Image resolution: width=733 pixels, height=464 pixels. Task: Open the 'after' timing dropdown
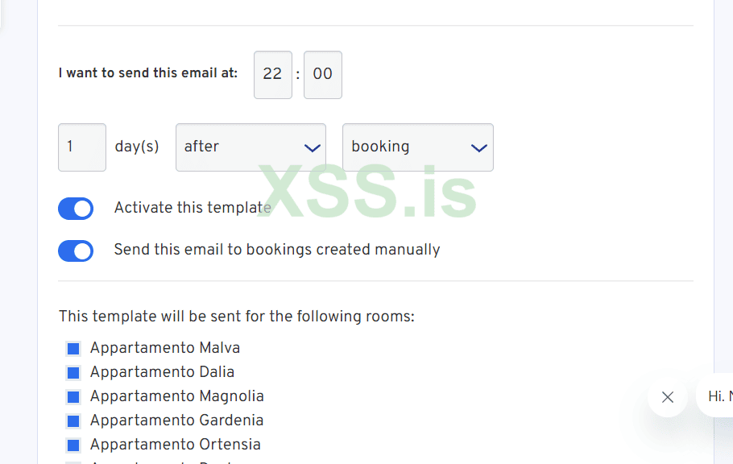pos(251,147)
